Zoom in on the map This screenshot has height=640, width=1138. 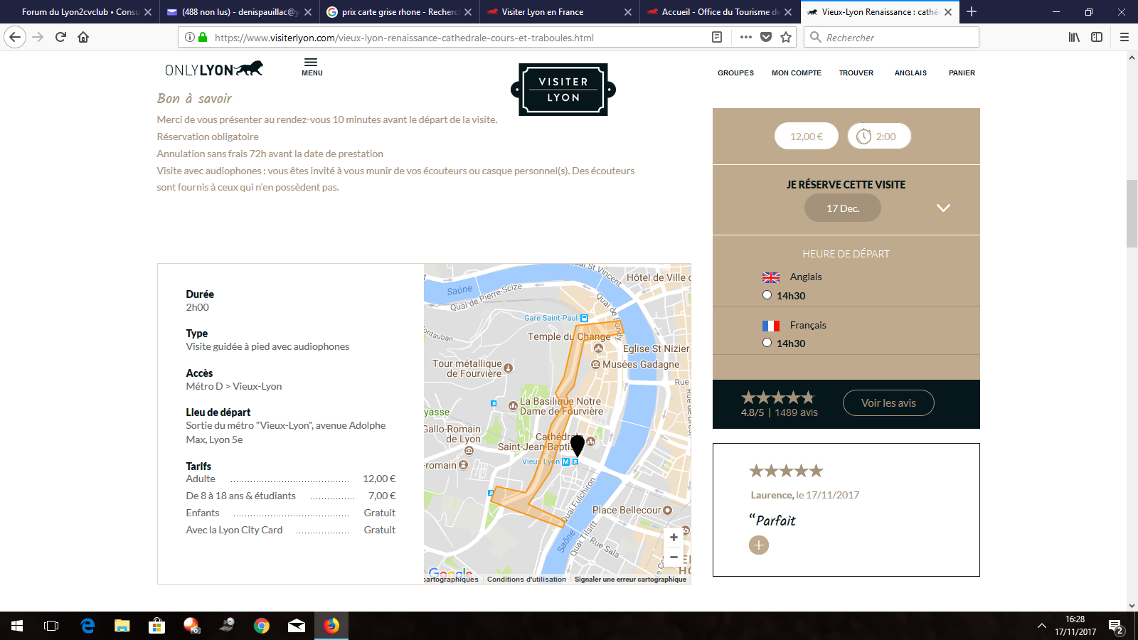674,538
